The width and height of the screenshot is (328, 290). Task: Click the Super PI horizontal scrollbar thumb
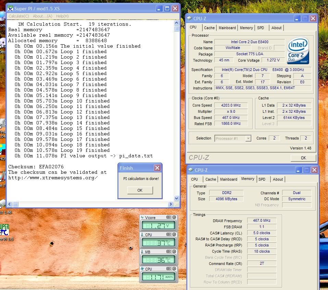[15, 204]
